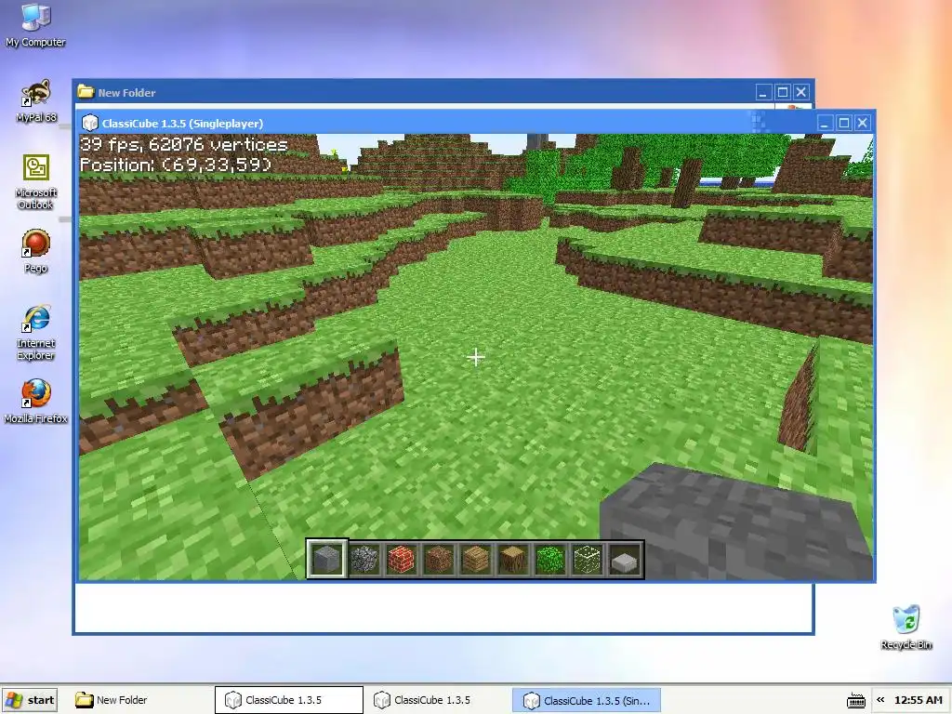The height and width of the screenshot is (714, 952).
Task: Open Internet Explorer desktop shortcut
Action: point(36,333)
